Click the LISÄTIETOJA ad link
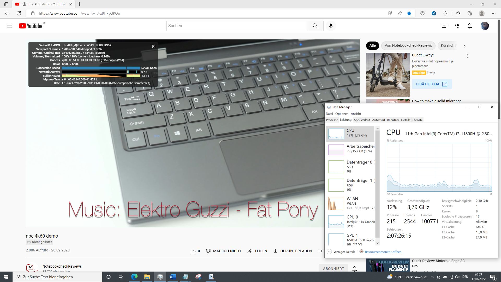The width and height of the screenshot is (501, 282). click(432, 84)
